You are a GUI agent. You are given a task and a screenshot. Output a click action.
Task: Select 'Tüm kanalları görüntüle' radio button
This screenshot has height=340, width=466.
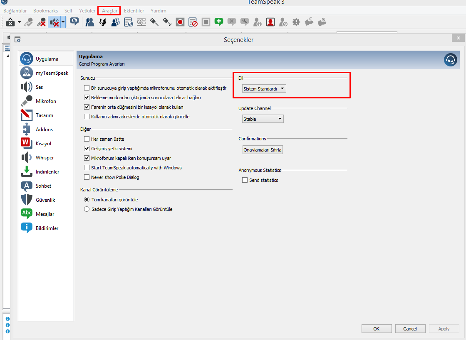click(87, 200)
